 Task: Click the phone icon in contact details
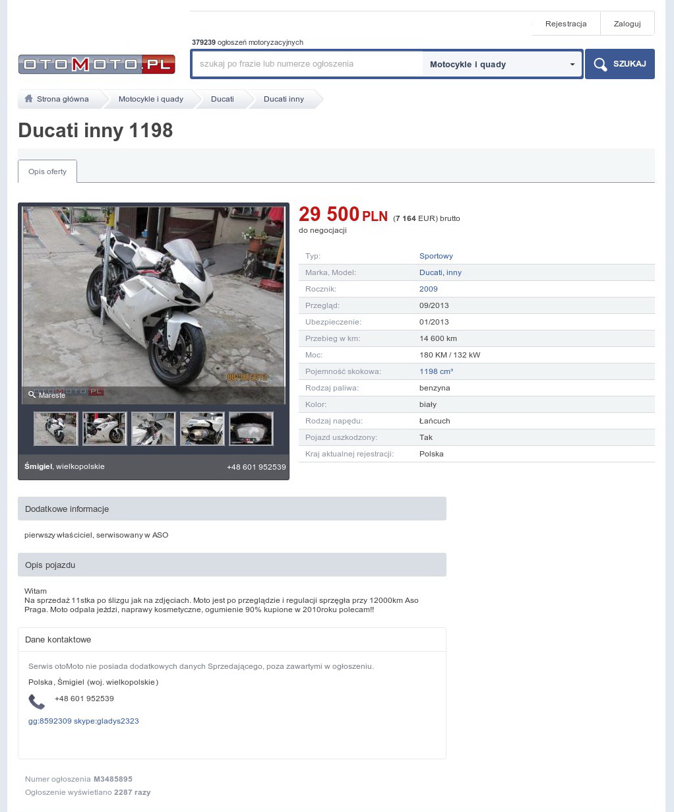pyautogui.click(x=37, y=702)
